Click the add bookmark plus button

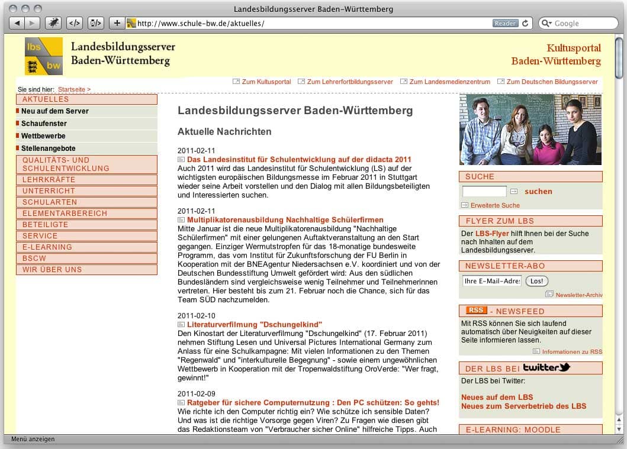[x=117, y=23]
